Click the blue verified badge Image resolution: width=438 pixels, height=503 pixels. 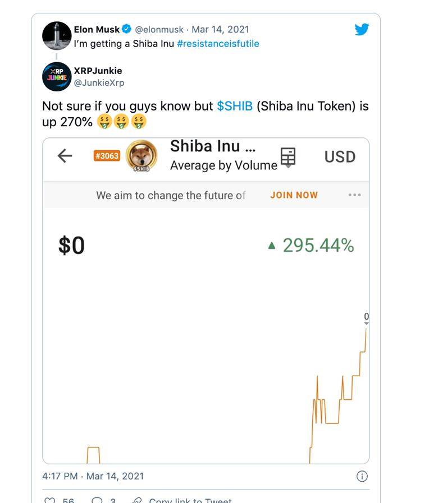click(126, 29)
